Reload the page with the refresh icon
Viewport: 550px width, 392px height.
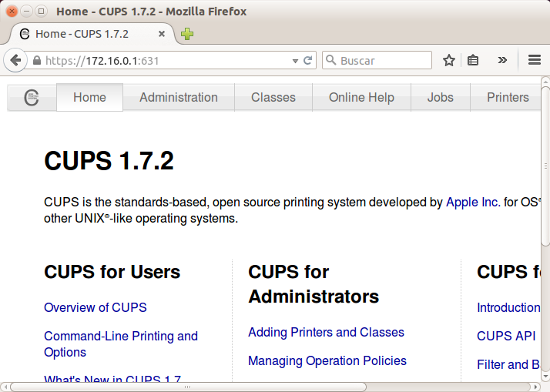(x=307, y=61)
